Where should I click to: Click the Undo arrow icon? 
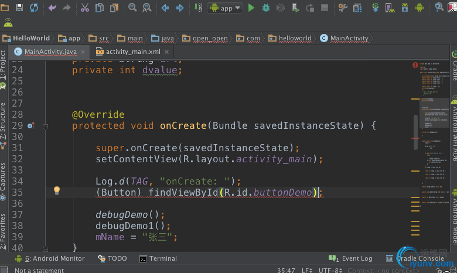[x=52, y=8]
